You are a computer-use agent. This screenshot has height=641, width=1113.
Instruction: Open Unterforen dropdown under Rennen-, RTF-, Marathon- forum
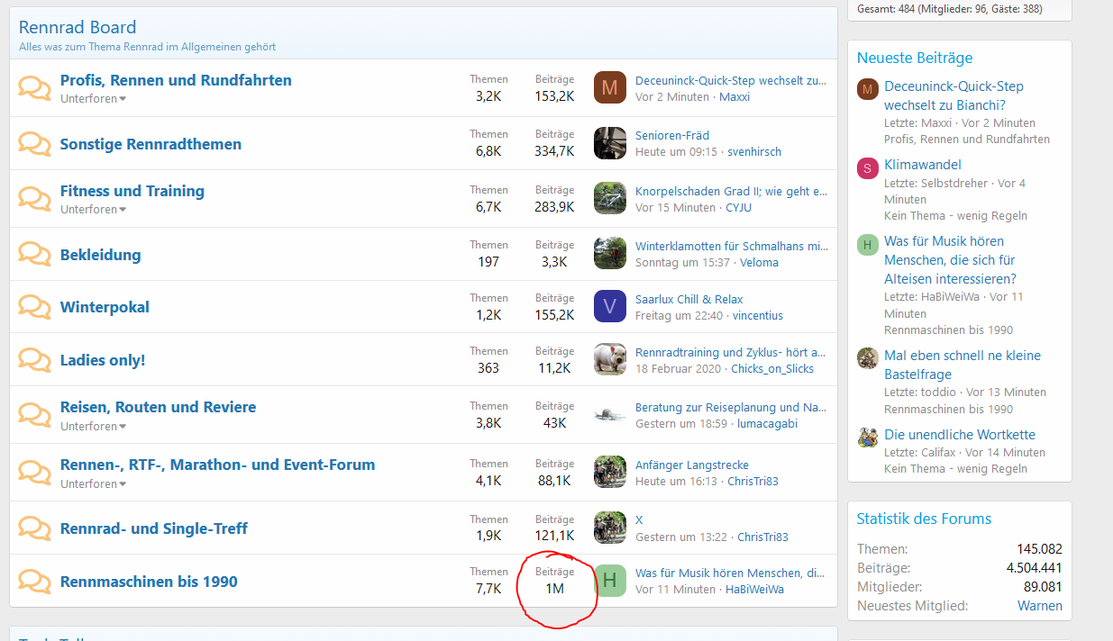pyautogui.click(x=93, y=484)
